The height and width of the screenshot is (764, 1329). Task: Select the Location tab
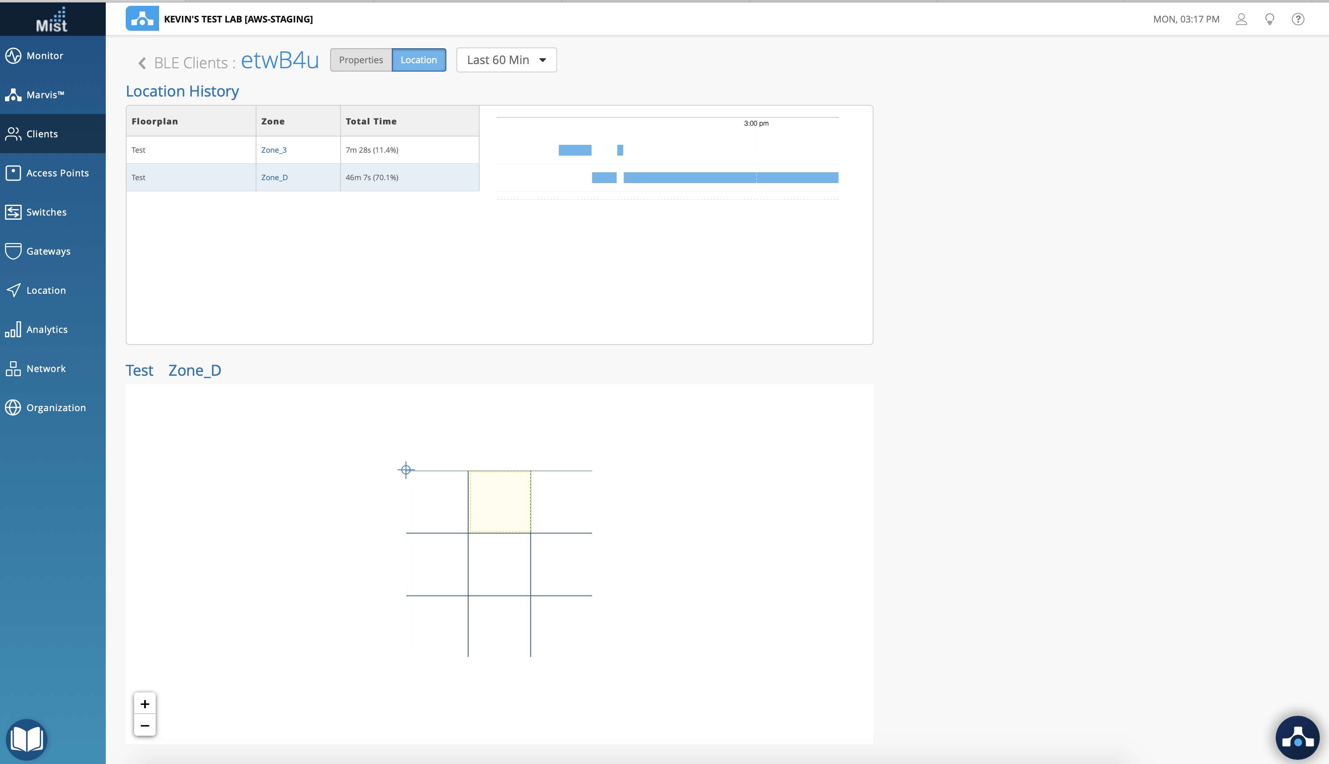point(418,60)
